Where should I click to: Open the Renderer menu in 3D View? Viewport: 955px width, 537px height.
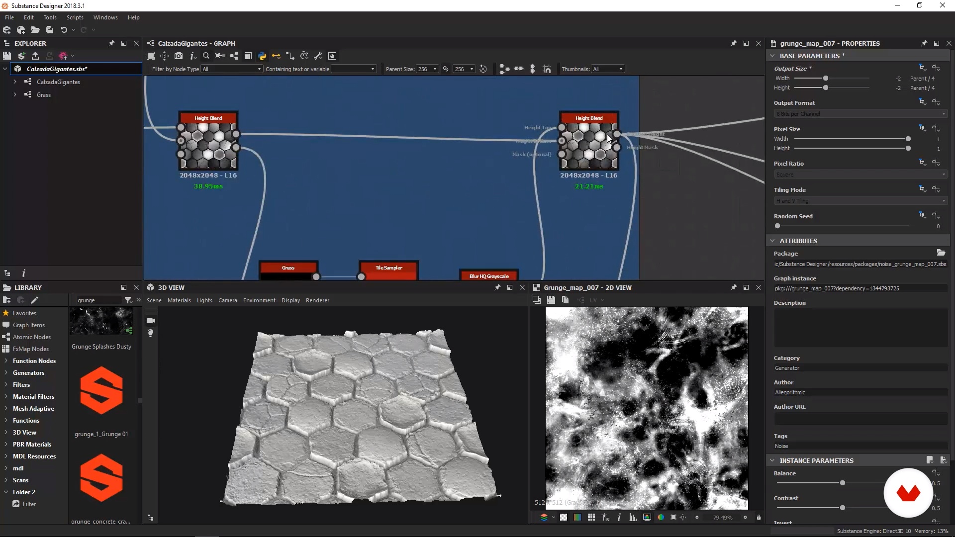(317, 300)
